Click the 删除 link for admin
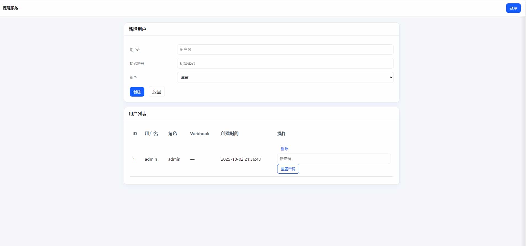 point(284,149)
